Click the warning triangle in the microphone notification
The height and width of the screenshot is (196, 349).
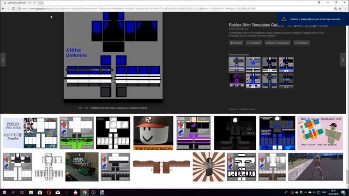(284, 19)
